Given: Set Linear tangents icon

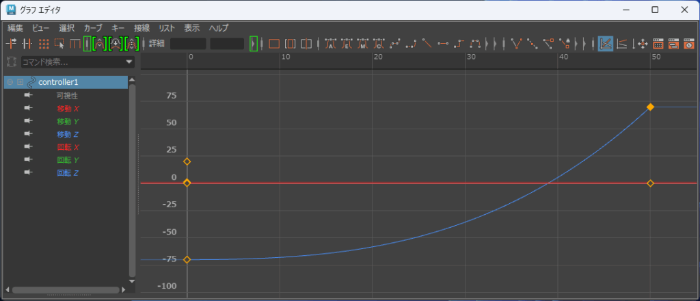Looking at the screenshot, I should coord(427,44).
